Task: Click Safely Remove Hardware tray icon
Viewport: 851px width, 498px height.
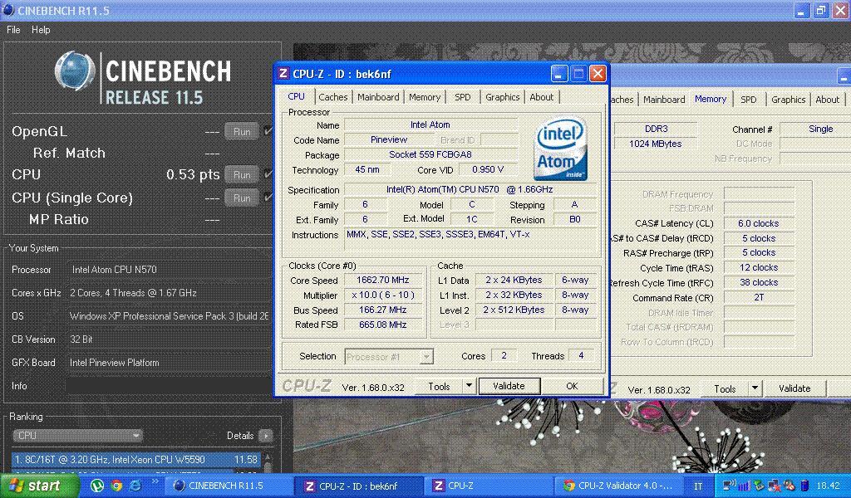Action: coord(759,486)
